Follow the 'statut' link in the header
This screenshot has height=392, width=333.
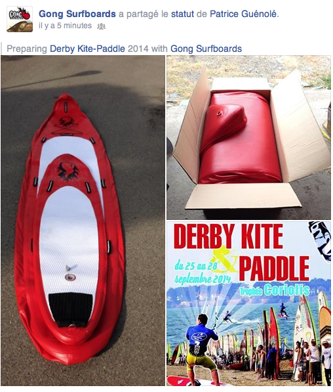click(182, 14)
